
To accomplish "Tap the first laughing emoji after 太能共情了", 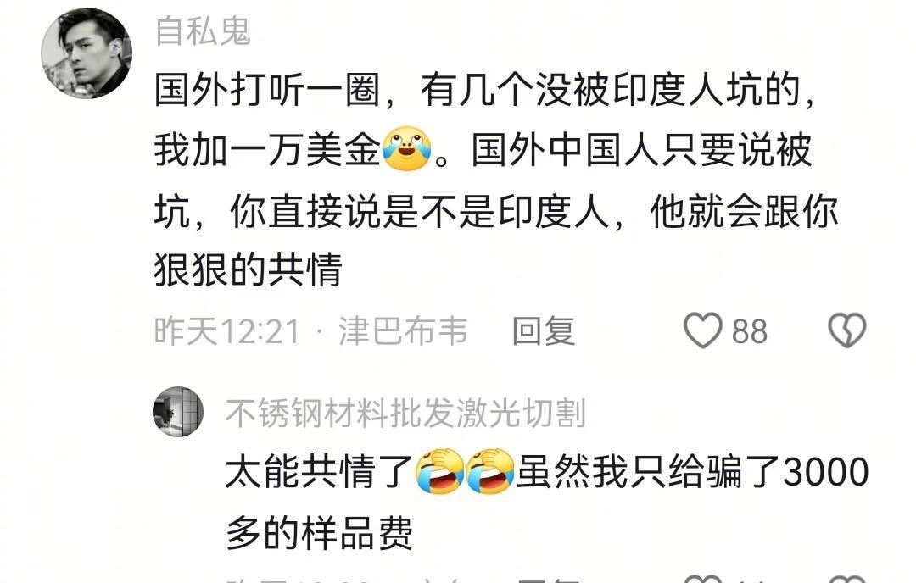I will 439,471.
